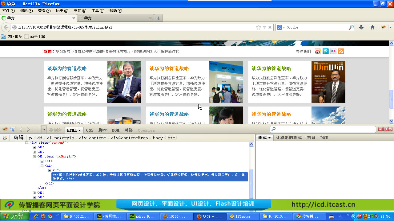Screen dimensions: 394x221
Task: Select dl.noMargin in breadcrumb path
Action: 61,138
